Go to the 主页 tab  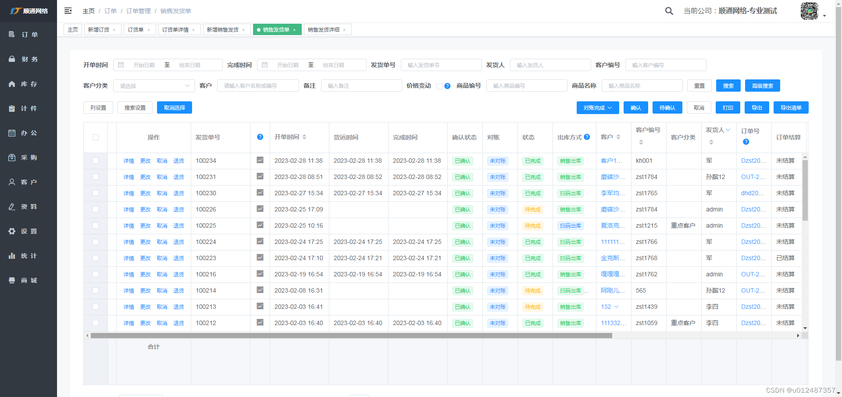[73, 30]
